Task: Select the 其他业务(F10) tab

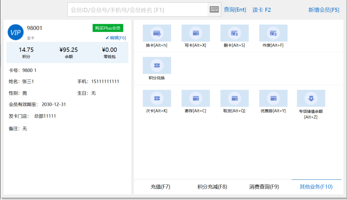Action: click(x=316, y=187)
